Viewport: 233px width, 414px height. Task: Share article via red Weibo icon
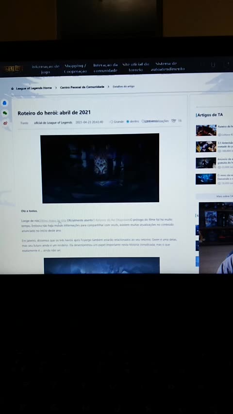[5, 123]
